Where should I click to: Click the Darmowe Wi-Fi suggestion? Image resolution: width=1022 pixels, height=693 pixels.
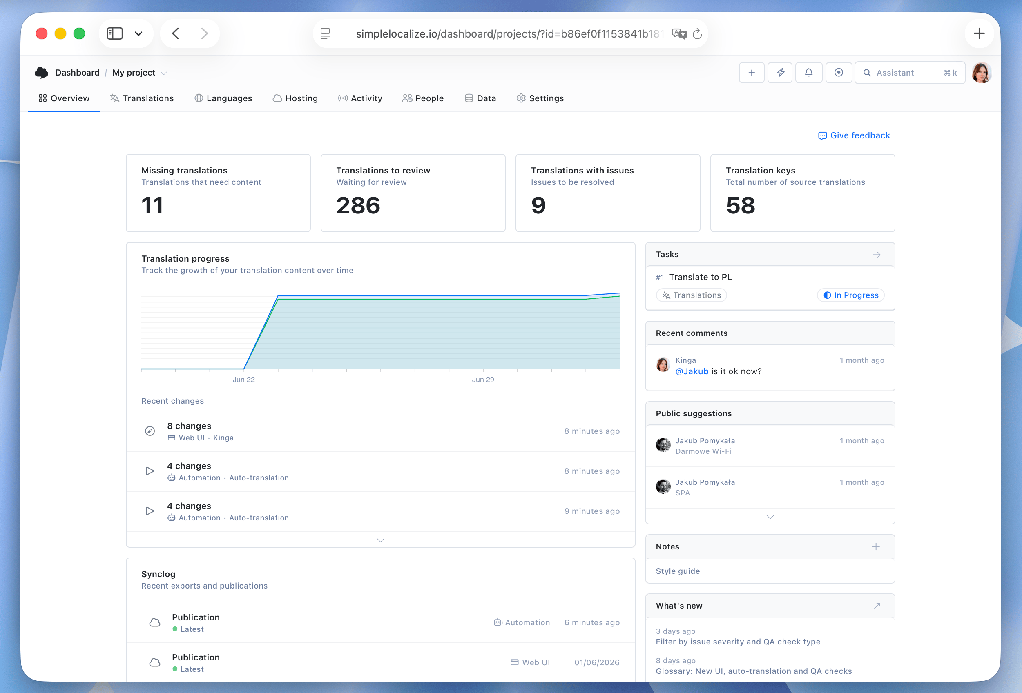703,451
